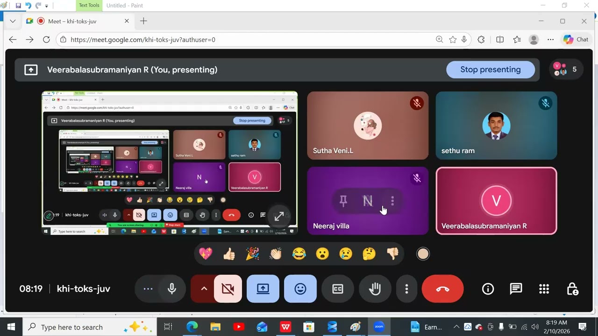Screen dimensions: 598x336
Task: Open File Explorer from taskbar
Action: (x=215, y=327)
